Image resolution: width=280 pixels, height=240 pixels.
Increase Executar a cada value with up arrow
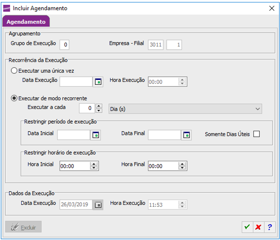[x=99, y=106]
